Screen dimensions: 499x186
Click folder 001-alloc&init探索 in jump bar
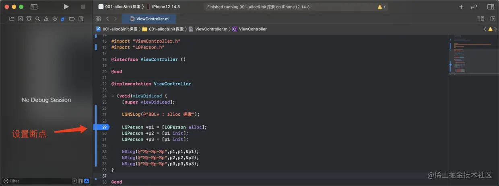pyautogui.click(x=163, y=29)
